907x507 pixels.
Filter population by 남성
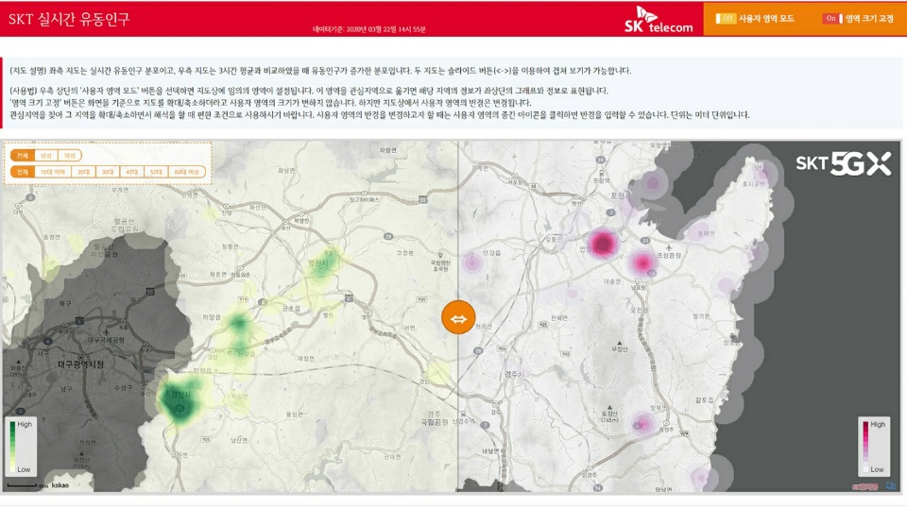coord(46,155)
